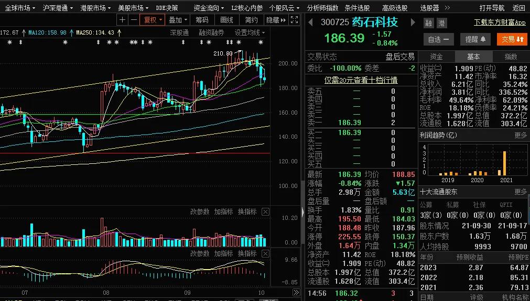Viewport: 530px width, 301px height.
Task: Open the 全球市场 dropdown menu
Action: tap(20, 7)
